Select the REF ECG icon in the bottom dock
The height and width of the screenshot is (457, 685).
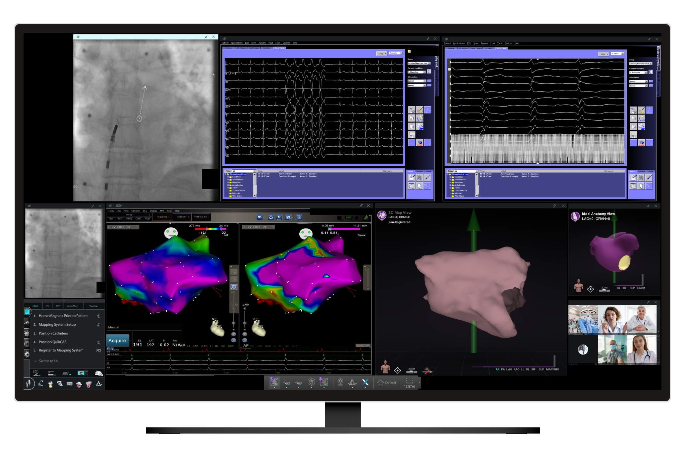[x=299, y=382]
